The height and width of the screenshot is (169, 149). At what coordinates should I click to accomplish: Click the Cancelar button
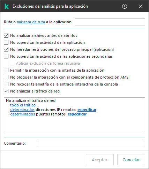(x=131, y=160)
